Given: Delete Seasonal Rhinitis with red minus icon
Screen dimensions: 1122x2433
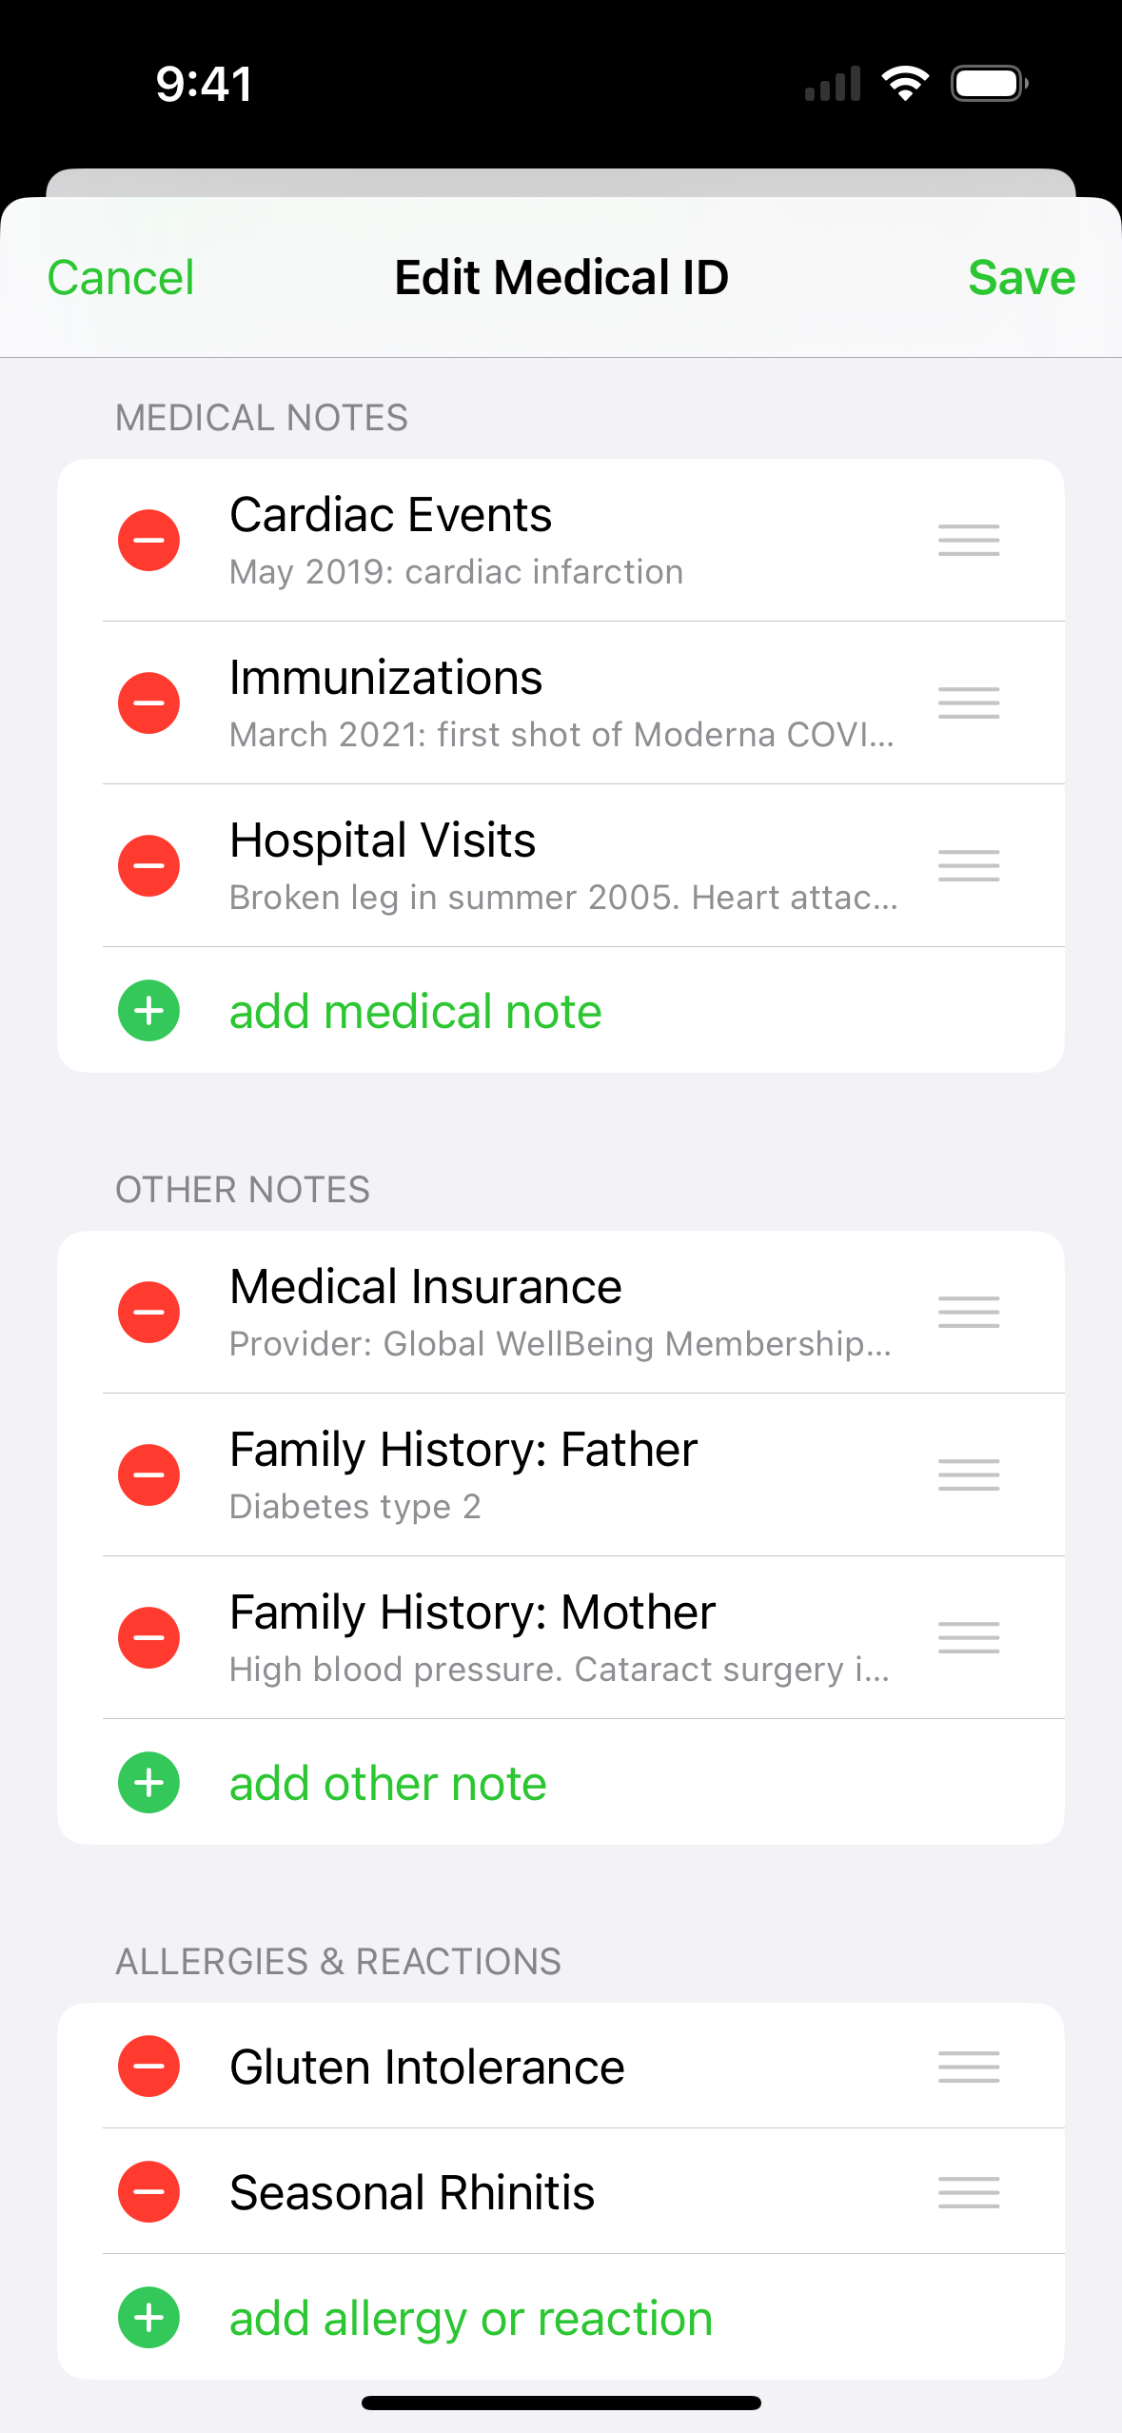Looking at the screenshot, I should coord(148,2192).
